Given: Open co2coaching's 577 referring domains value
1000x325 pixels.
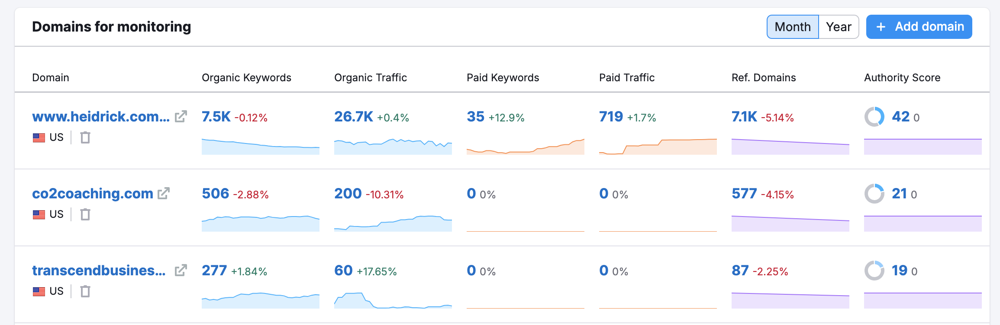Looking at the screenshot, I should [744, 194].
